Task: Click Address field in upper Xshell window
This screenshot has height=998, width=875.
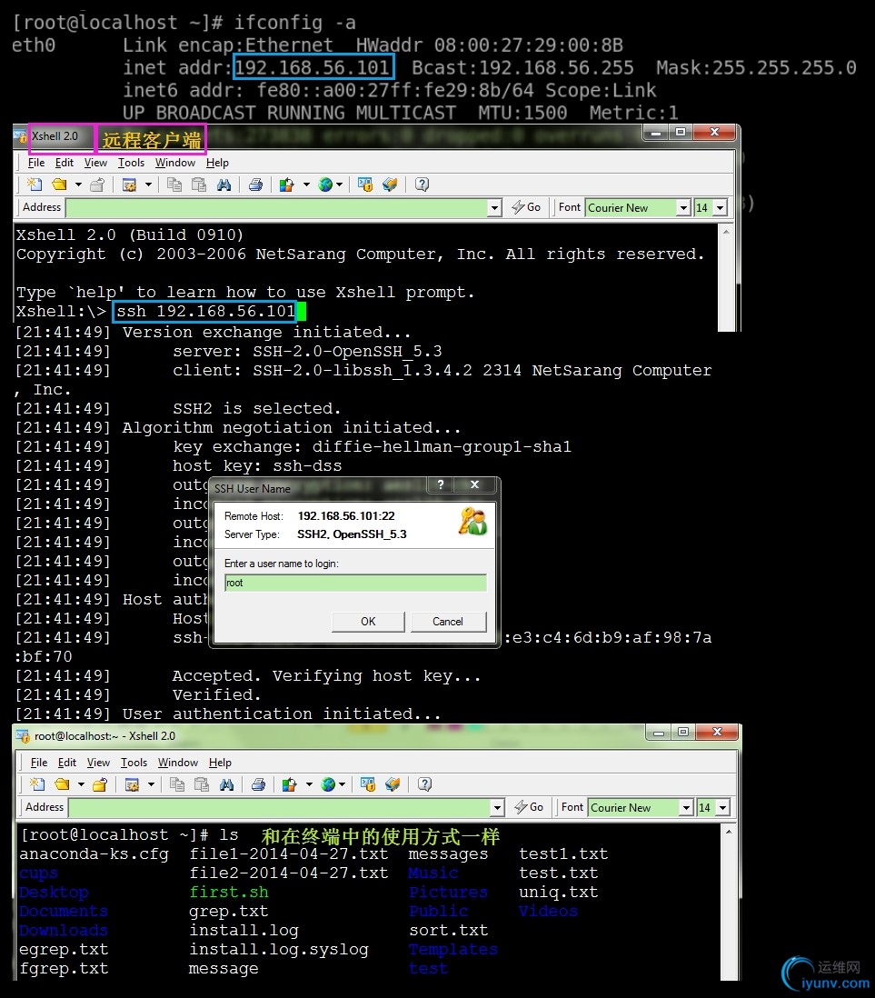Action: (x=277, y=207)
